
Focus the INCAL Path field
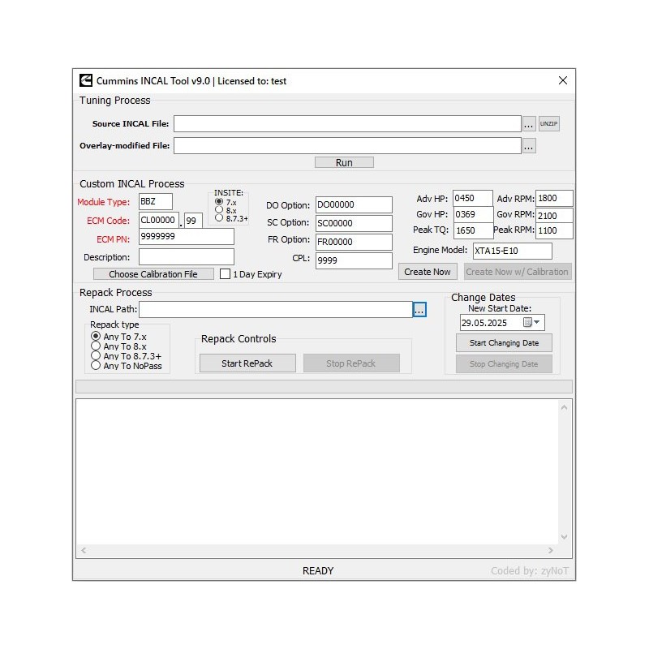(275, 310)
